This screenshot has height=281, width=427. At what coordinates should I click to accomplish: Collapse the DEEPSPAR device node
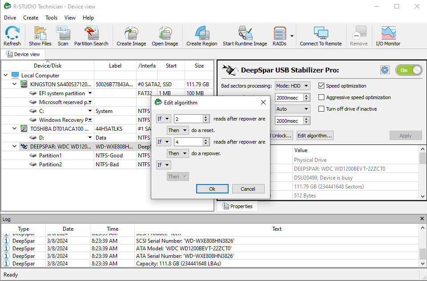(14, 146)
